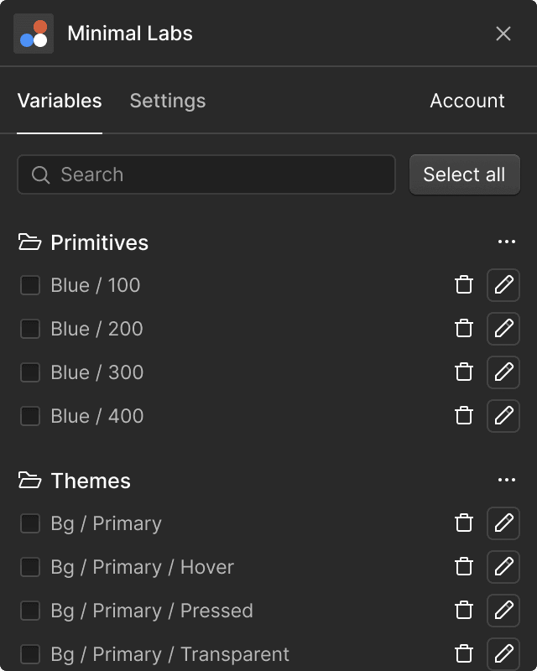Collapse the Primitives folder
The height and width of the screenshot is (671, 537).
point(30,242)
